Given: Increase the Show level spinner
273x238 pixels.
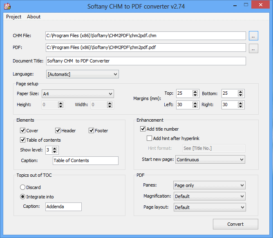Looking at the screenshot, I should coord(55,148).
